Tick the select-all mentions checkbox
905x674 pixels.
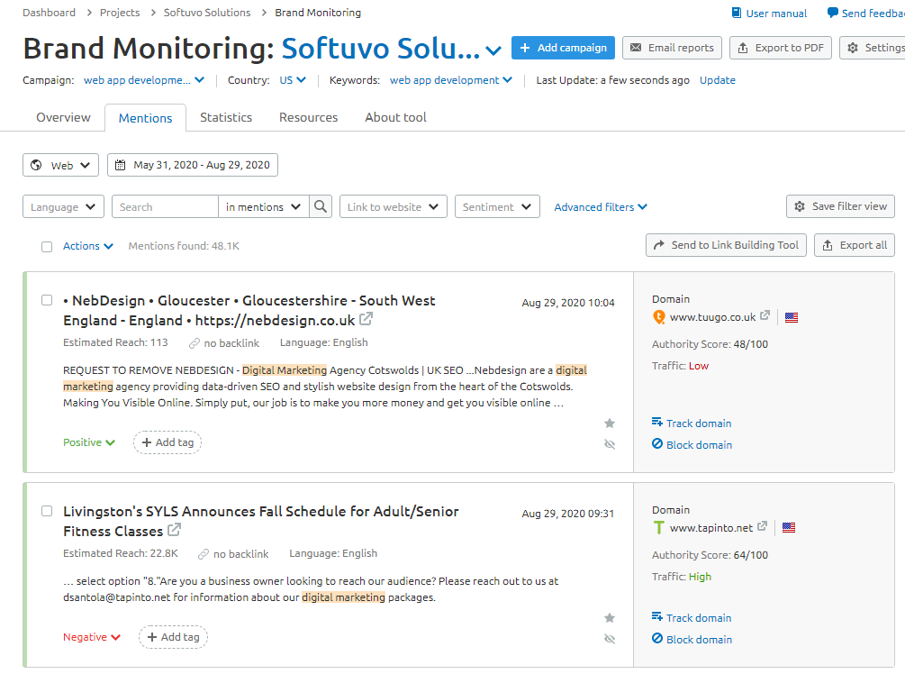click(47, 247)
